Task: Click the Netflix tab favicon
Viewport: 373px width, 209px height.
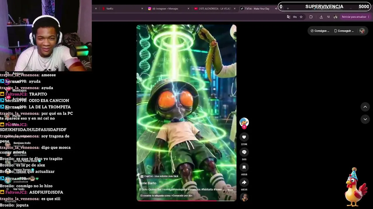Action: click(x=103, y=9)
